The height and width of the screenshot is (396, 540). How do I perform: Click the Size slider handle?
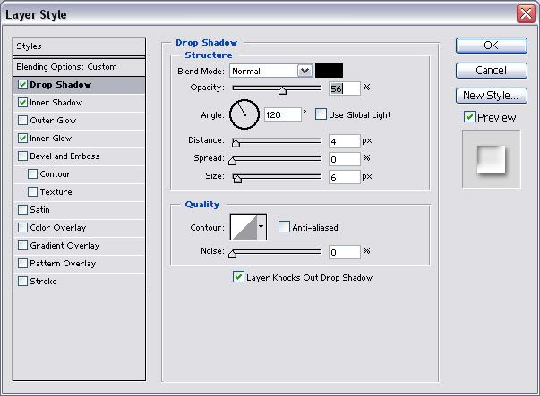(x=237, y=179)
